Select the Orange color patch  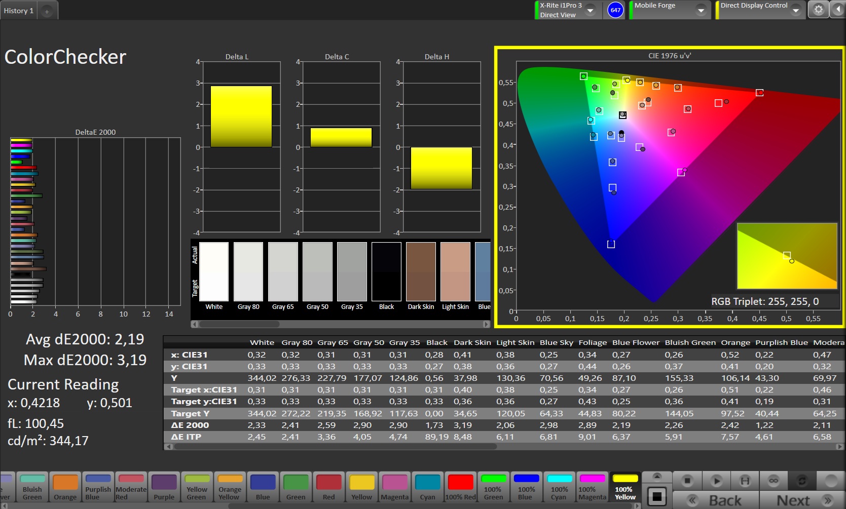[65, 487]
